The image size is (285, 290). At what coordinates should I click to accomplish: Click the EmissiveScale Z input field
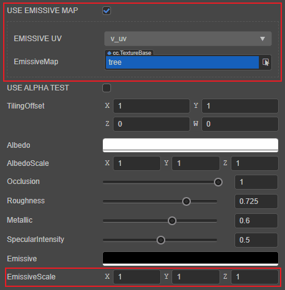[254, 277]
